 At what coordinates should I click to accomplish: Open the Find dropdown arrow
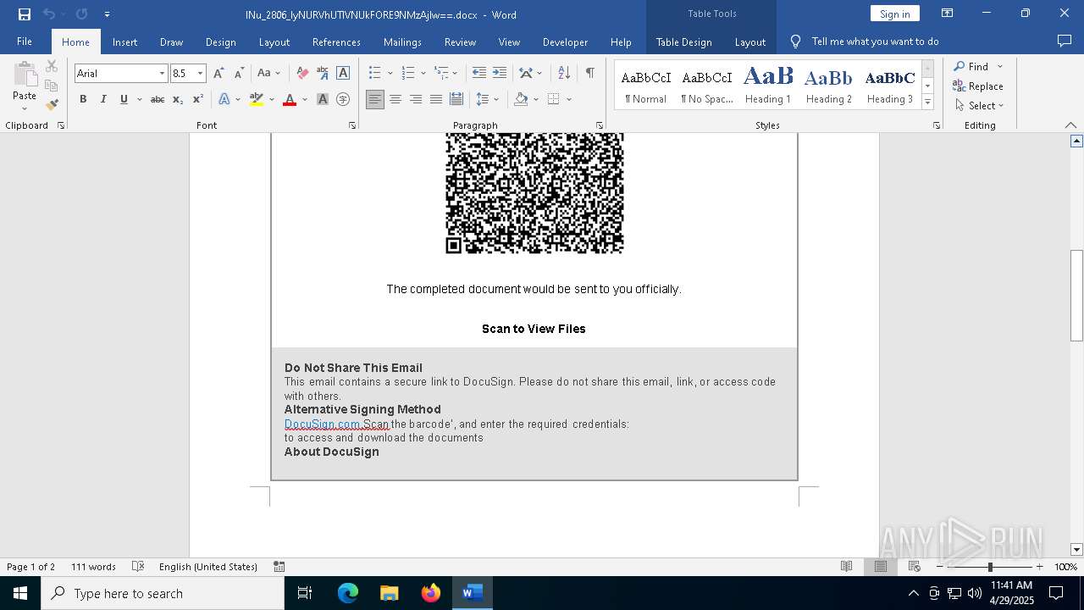point(1000,67)
